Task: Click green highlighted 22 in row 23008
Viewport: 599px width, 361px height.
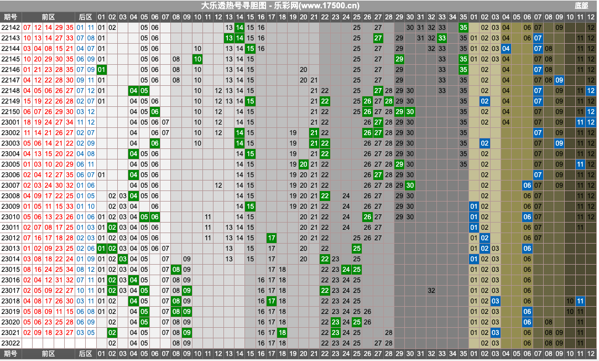Action: click(325, 196)
